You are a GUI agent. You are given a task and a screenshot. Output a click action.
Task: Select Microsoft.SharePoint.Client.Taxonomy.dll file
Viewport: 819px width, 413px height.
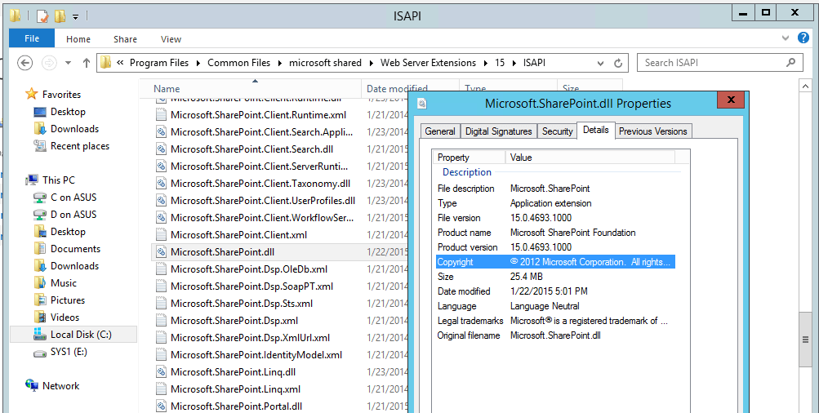pos(260,184)
